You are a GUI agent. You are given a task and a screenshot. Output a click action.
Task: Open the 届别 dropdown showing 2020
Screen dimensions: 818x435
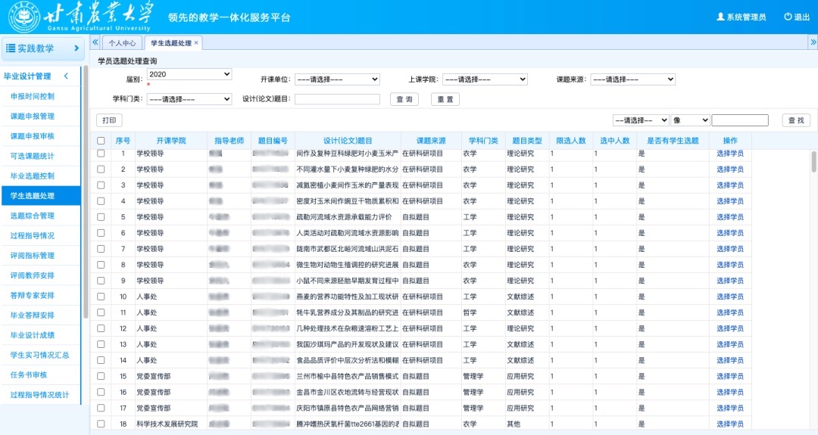[189, 74]
